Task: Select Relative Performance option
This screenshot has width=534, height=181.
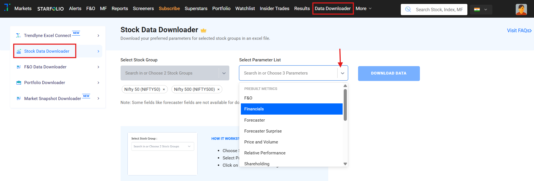Action: pyautogui.click(x=291, y=153)
